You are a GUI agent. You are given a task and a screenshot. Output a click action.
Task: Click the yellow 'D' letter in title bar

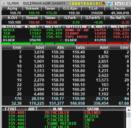[x=76, y=4]
